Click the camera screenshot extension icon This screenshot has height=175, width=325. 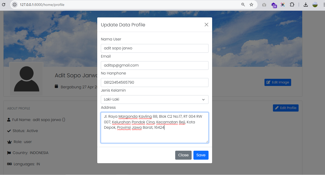point(264,5)
